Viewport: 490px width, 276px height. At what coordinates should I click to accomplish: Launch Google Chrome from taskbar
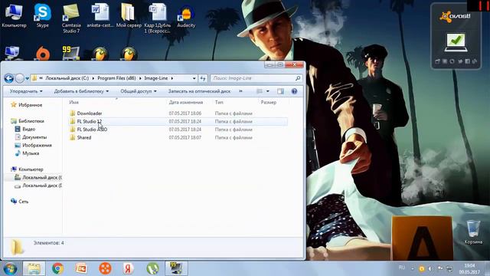coord(58,268)
